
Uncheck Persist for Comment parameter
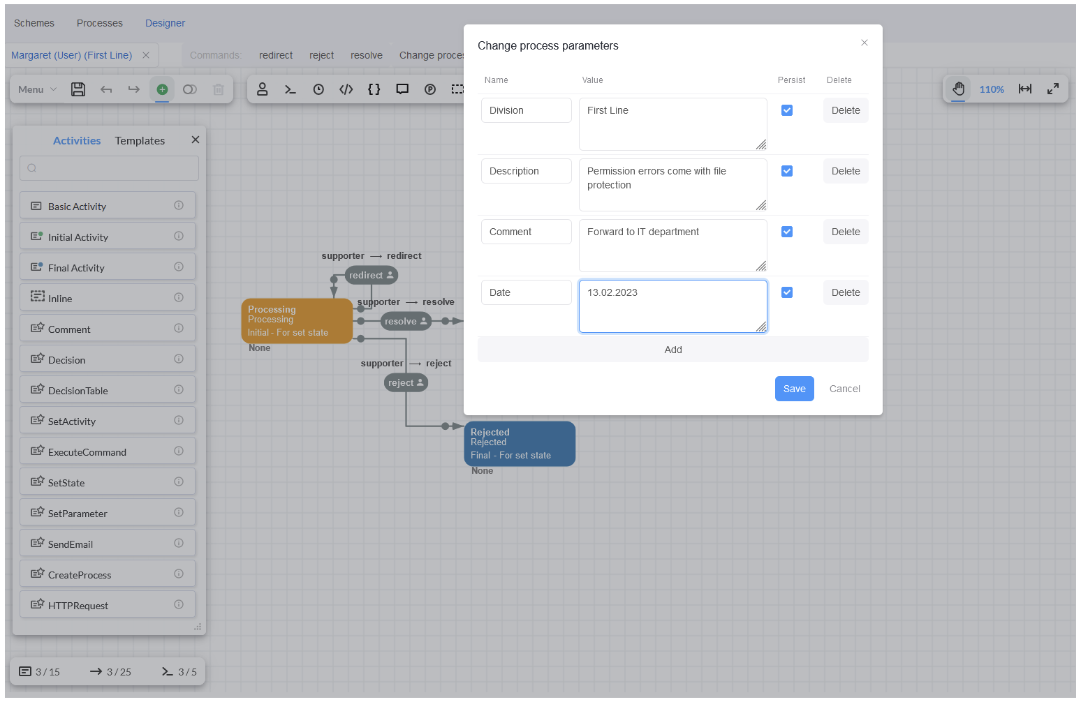(787, 232)
